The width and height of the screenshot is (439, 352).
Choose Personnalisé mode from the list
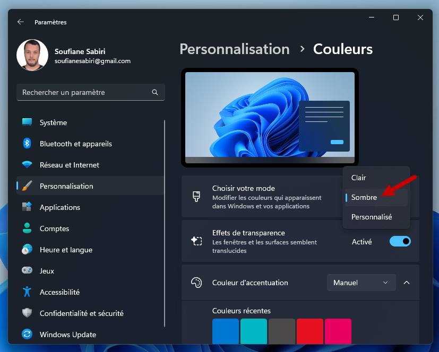pyautogui.click(x=376, y=217)
